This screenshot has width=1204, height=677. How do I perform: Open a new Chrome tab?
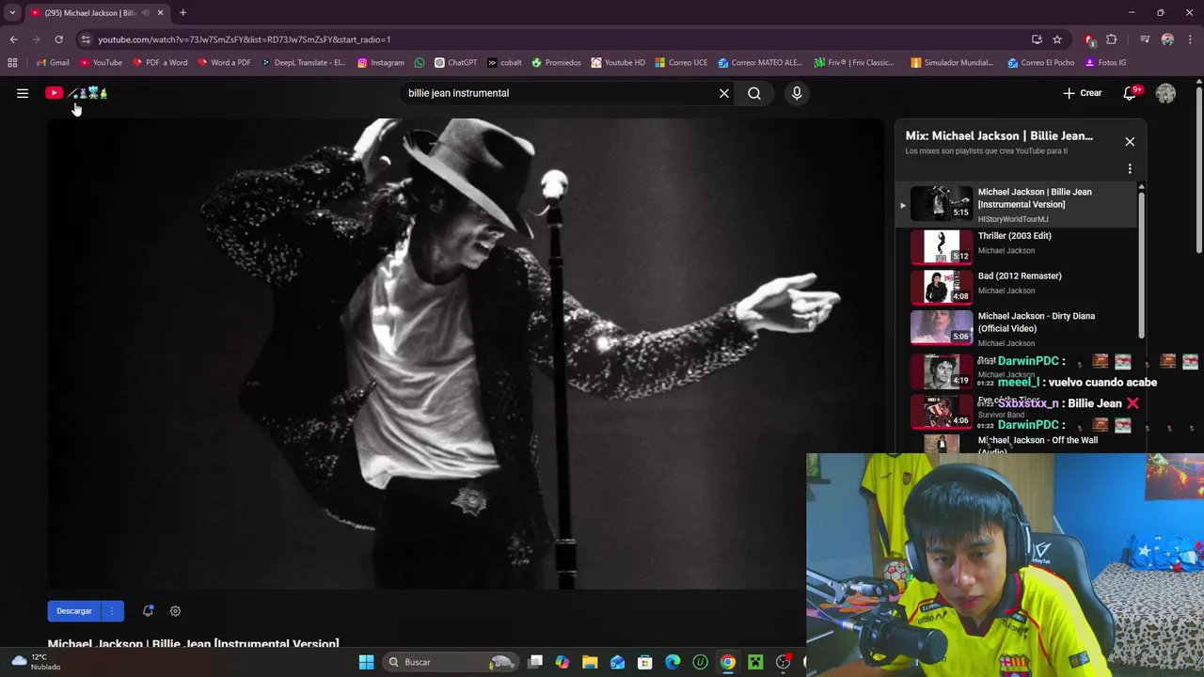point(182,13)
